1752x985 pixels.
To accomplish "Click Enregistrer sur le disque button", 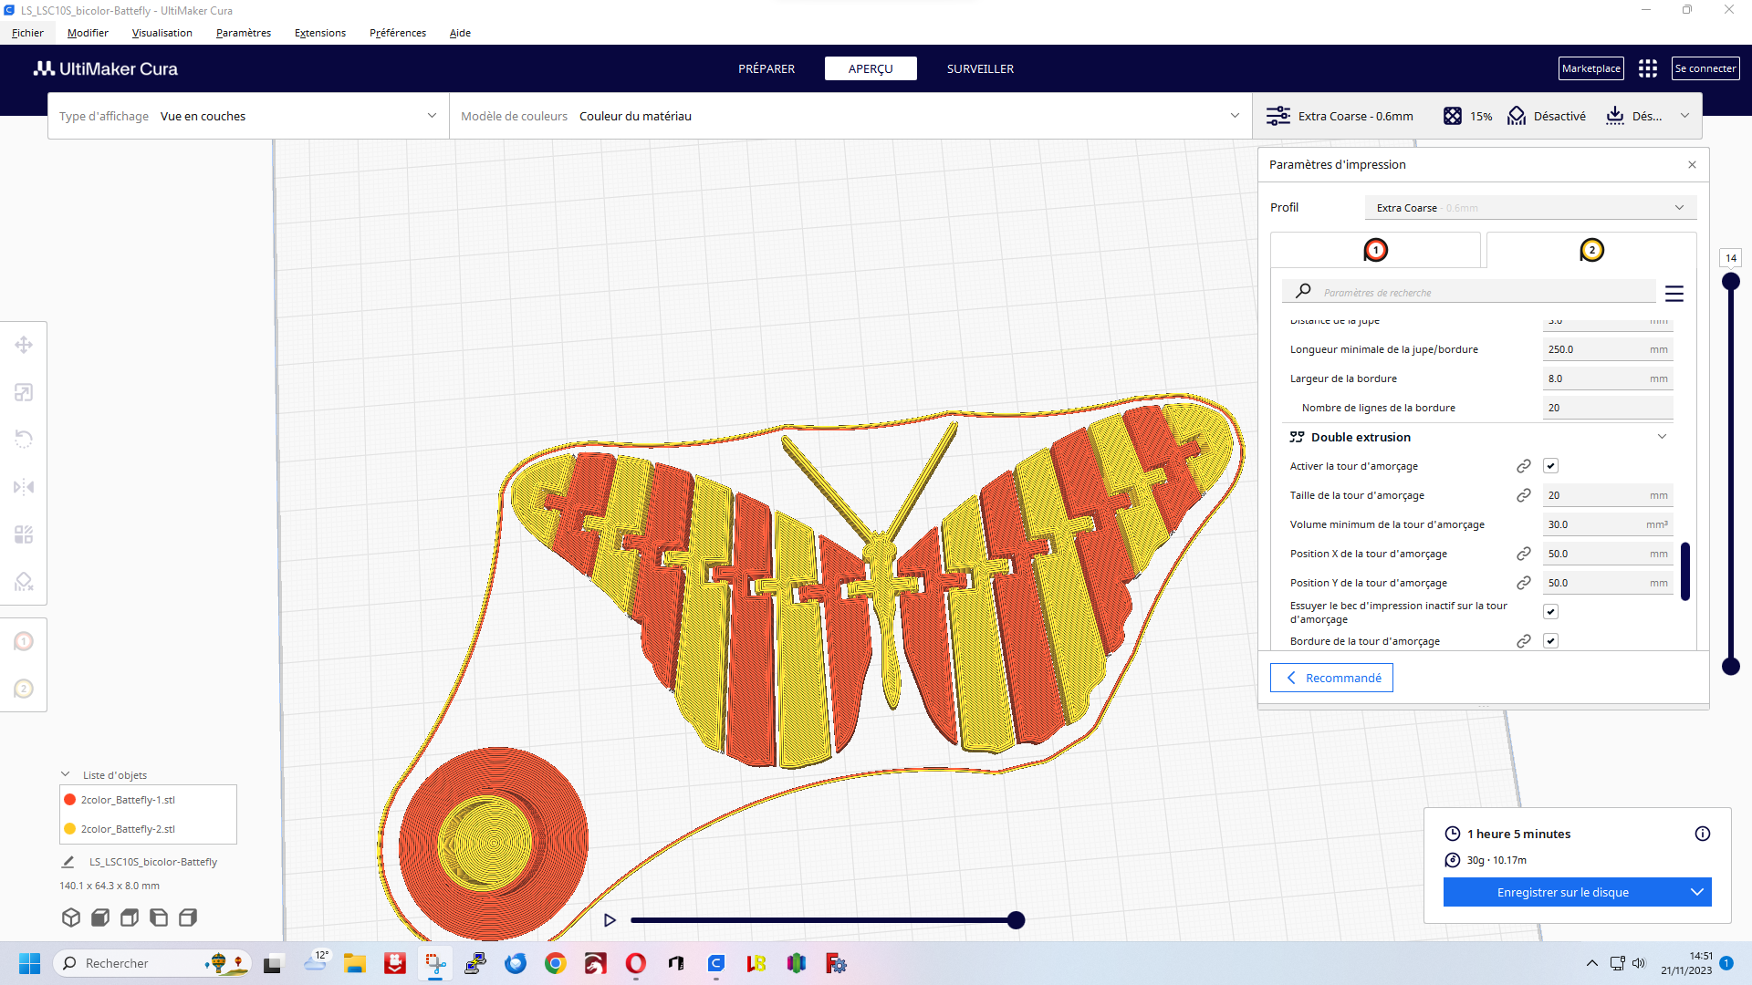I will pyautogui.click(x=1562, y=892).
